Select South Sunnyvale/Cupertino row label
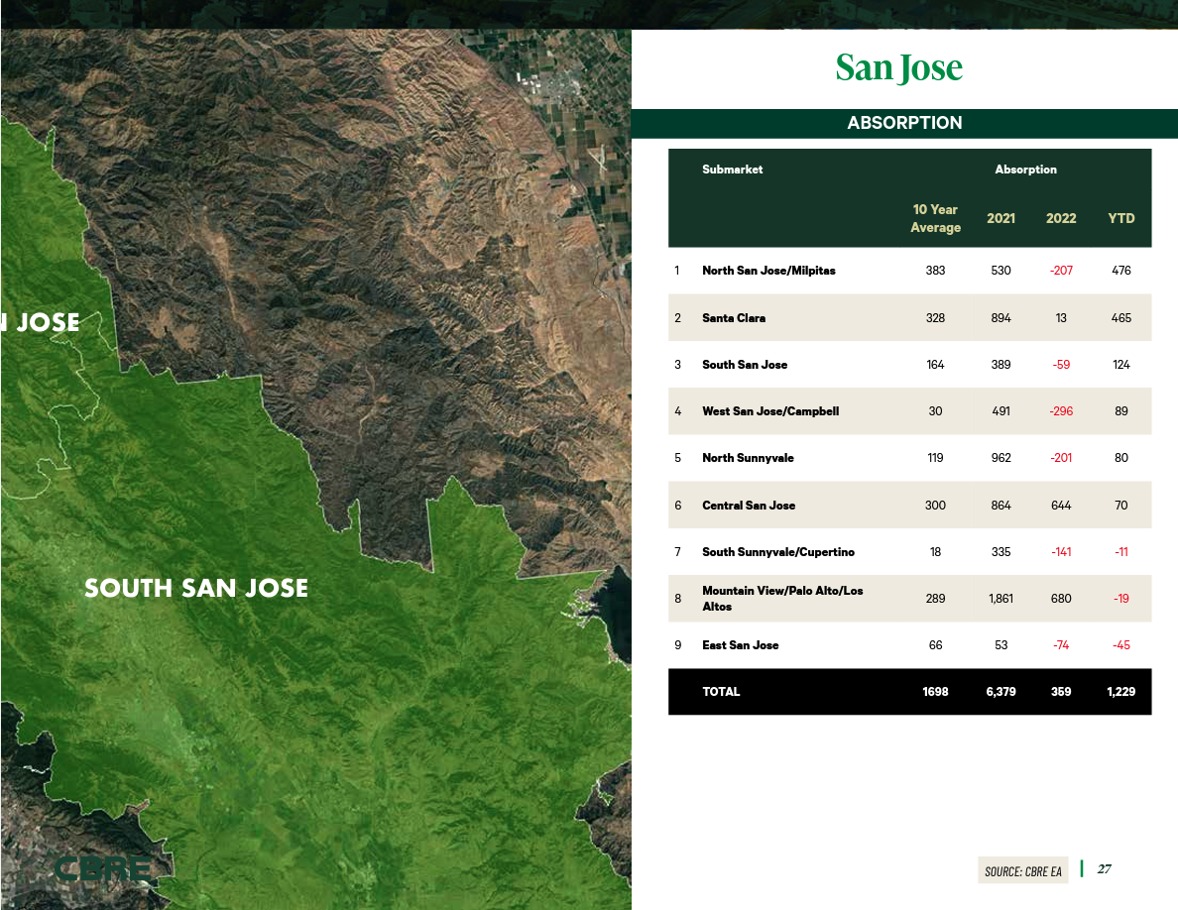 click(x=778, y=552)
